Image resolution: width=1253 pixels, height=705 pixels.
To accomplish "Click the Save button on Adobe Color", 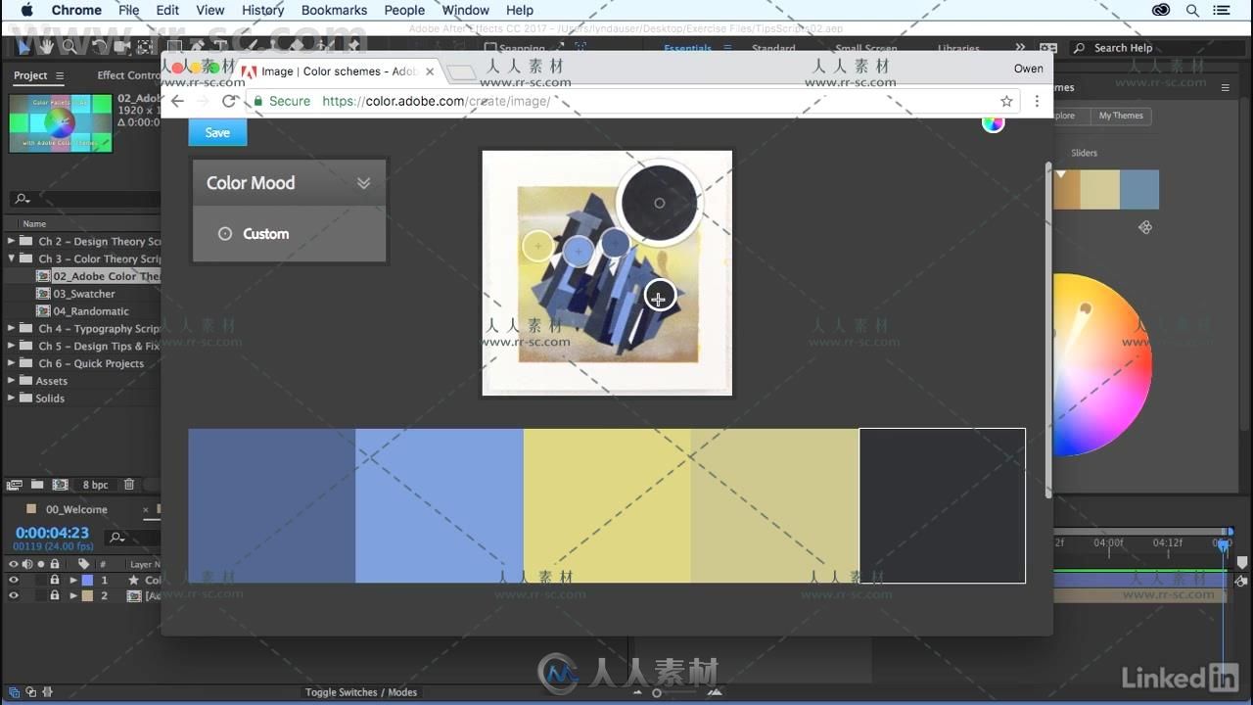I will coord(217,132).
